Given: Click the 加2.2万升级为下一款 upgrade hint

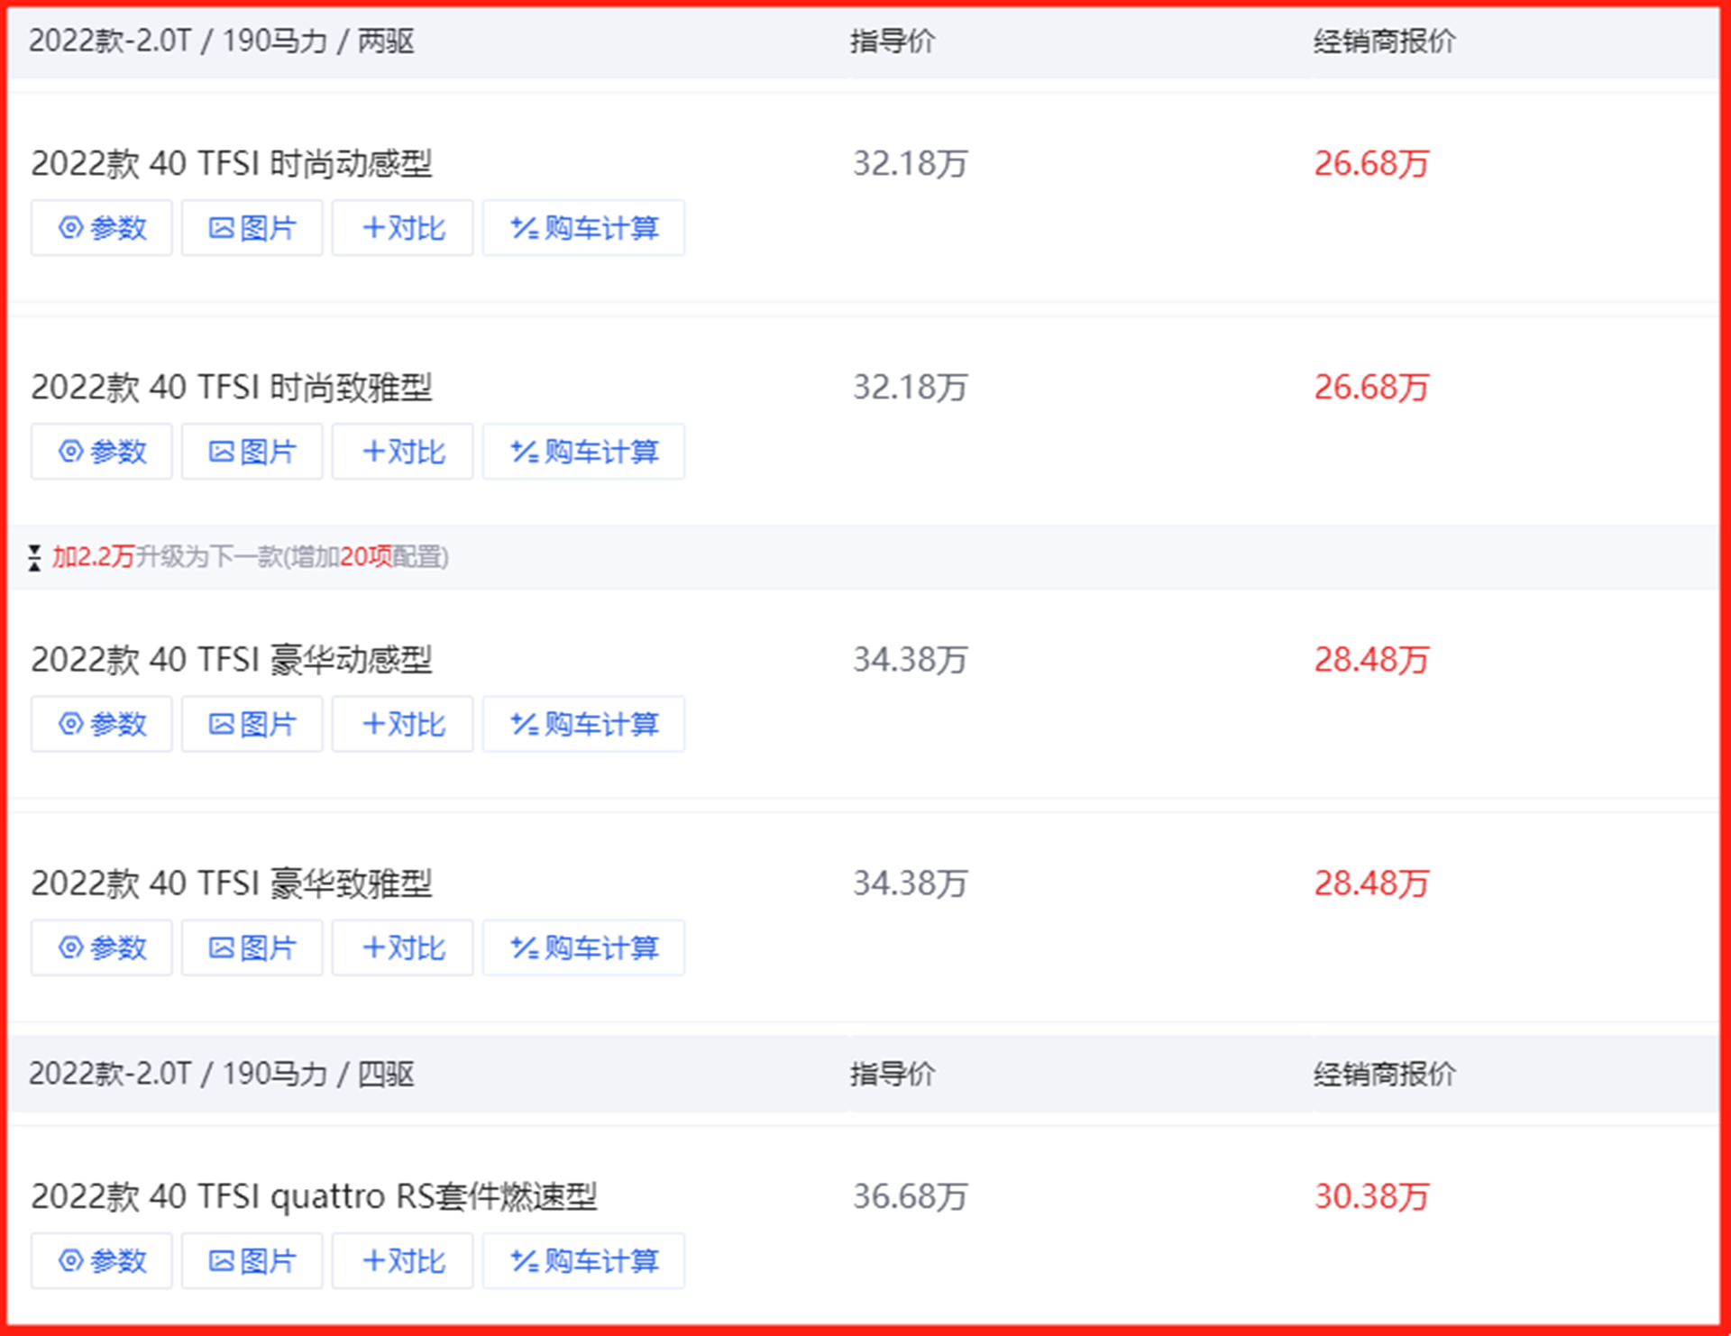Looking at the screenshot, I should [x=250, y=557].
